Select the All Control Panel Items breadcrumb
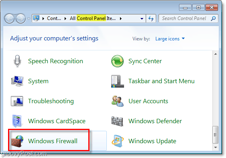Viewport: 226px width, 158px height. [93, 18]
